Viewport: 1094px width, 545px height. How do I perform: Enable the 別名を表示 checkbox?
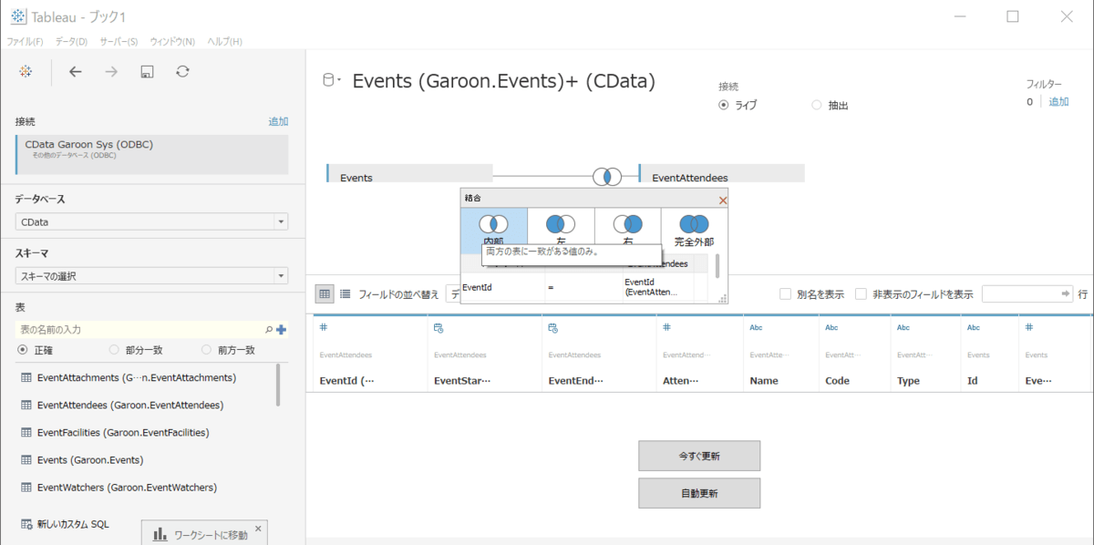point(785,293)
